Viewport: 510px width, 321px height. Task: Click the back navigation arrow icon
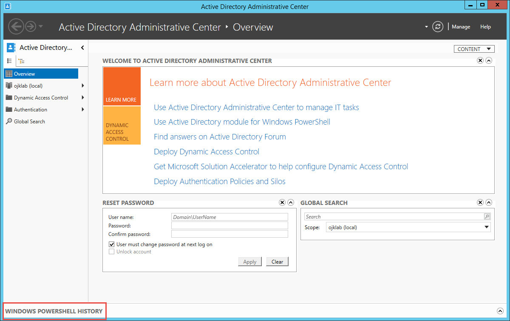coord(16,26)
